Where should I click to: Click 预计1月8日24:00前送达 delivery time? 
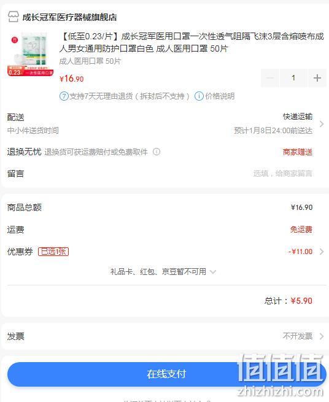[x=273, y=131]
